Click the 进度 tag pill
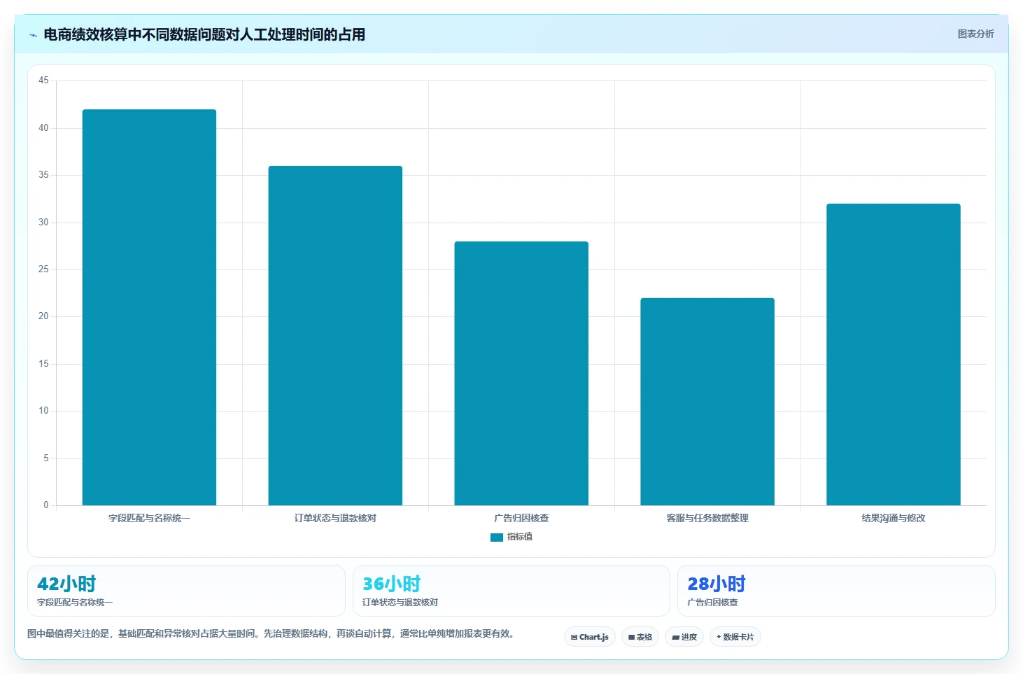 684,637
